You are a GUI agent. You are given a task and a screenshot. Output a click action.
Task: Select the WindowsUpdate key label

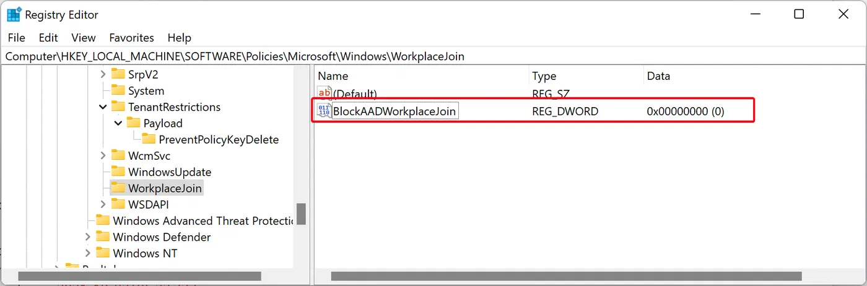[x=170, y=172]
